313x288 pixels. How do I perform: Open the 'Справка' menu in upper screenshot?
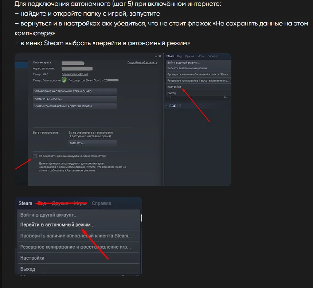point(213,56)
